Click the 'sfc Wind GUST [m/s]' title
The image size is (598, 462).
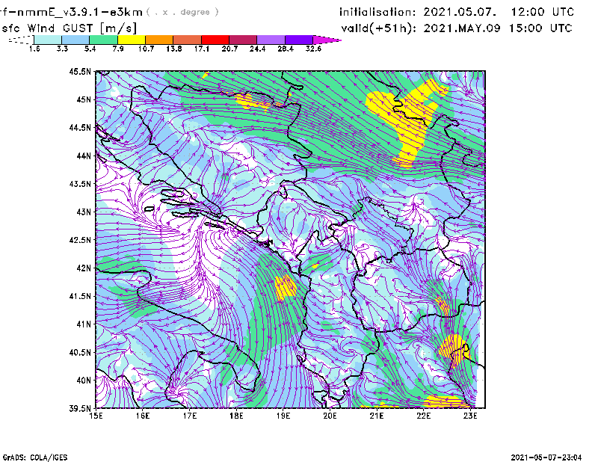pos(69,28)
